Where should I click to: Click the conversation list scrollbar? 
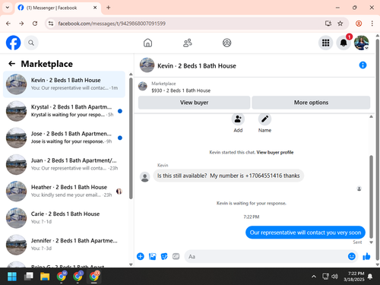[131, 138]
